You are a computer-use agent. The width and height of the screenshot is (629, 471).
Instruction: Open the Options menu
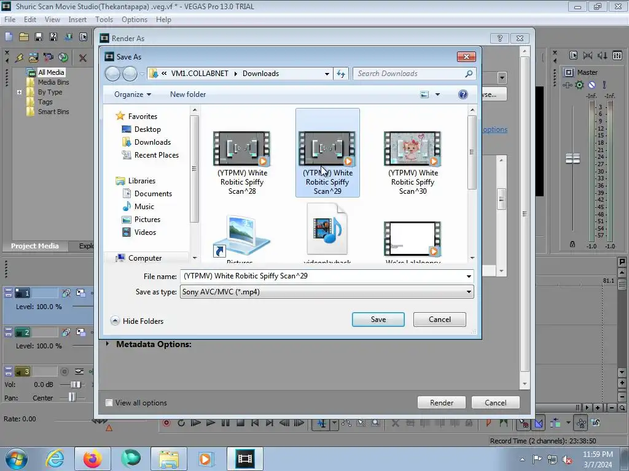pos(135,20)
